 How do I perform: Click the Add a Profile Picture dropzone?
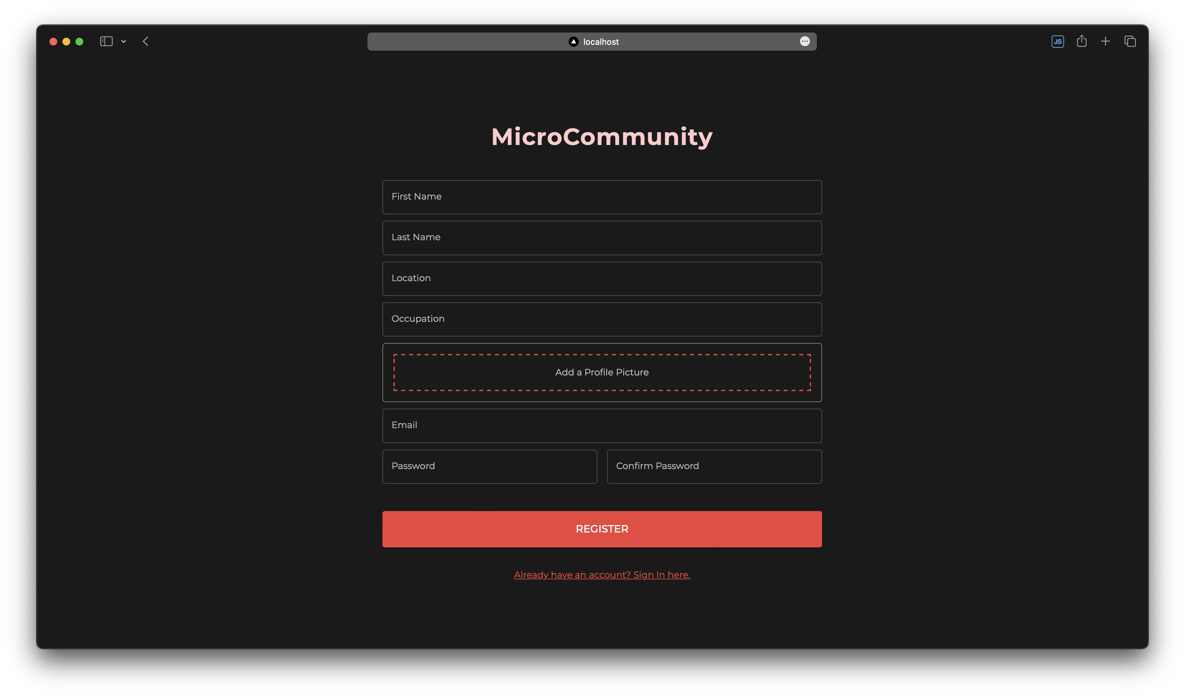click(x=602, y=372)
